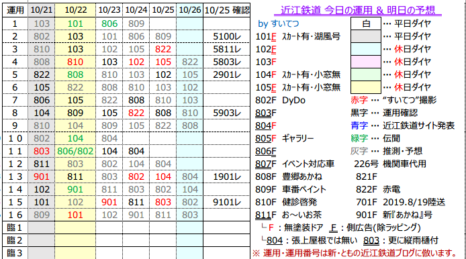
Task: Select the light blue 休日ダイヤ legend swatch
Action: click(365, 49)
